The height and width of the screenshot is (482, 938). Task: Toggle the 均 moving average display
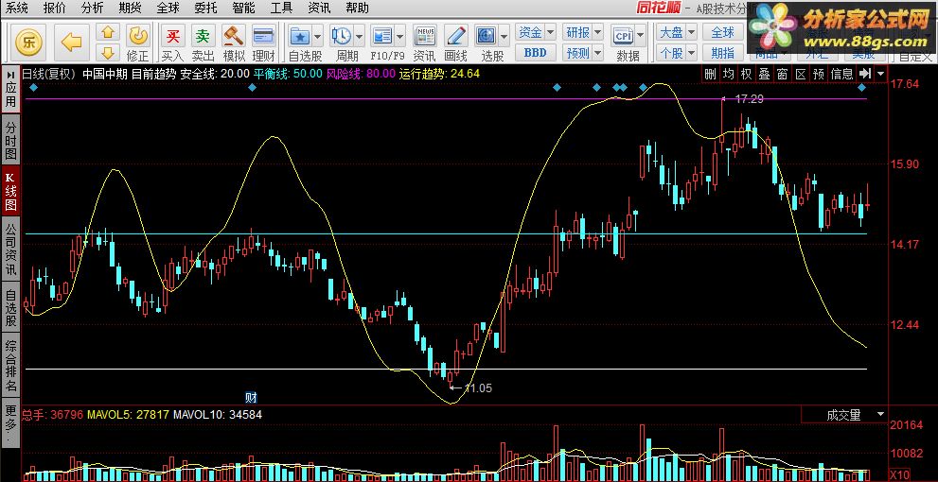tap(728, 74)
